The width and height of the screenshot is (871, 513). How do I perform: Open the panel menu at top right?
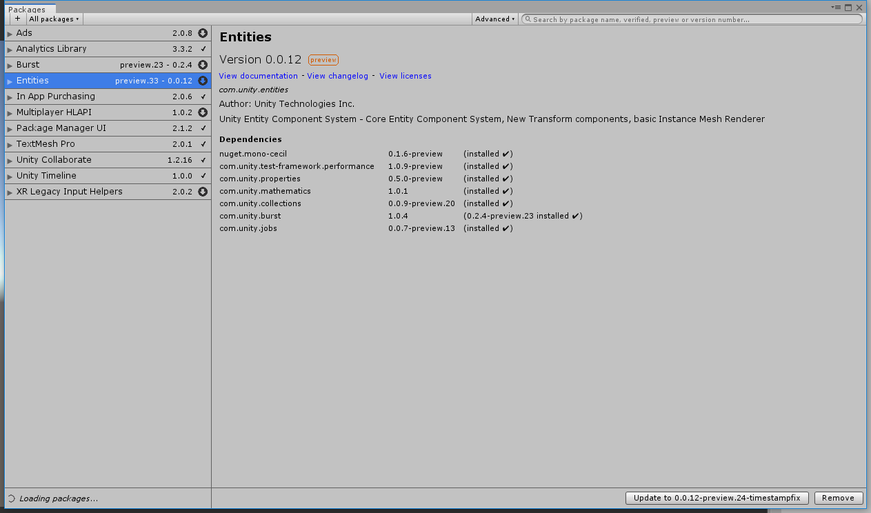click(x=836, y=8)
